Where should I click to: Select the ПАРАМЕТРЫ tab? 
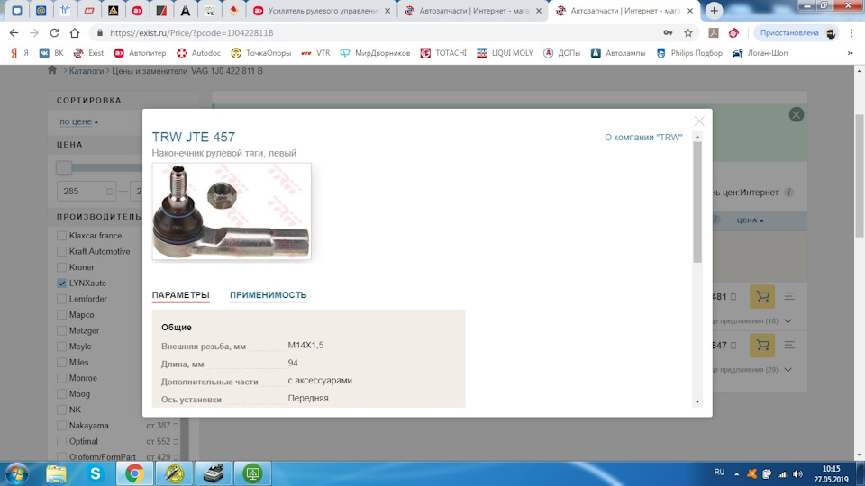coord(180,295)
